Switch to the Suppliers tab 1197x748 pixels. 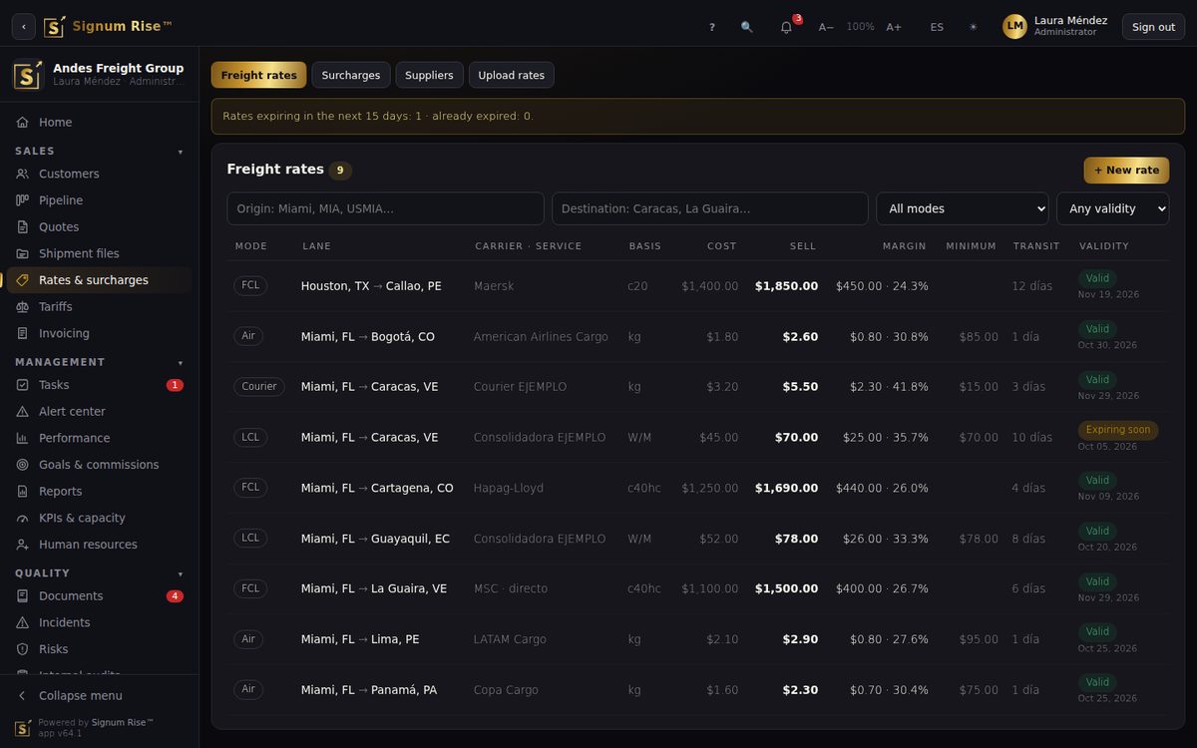[429, 75]
